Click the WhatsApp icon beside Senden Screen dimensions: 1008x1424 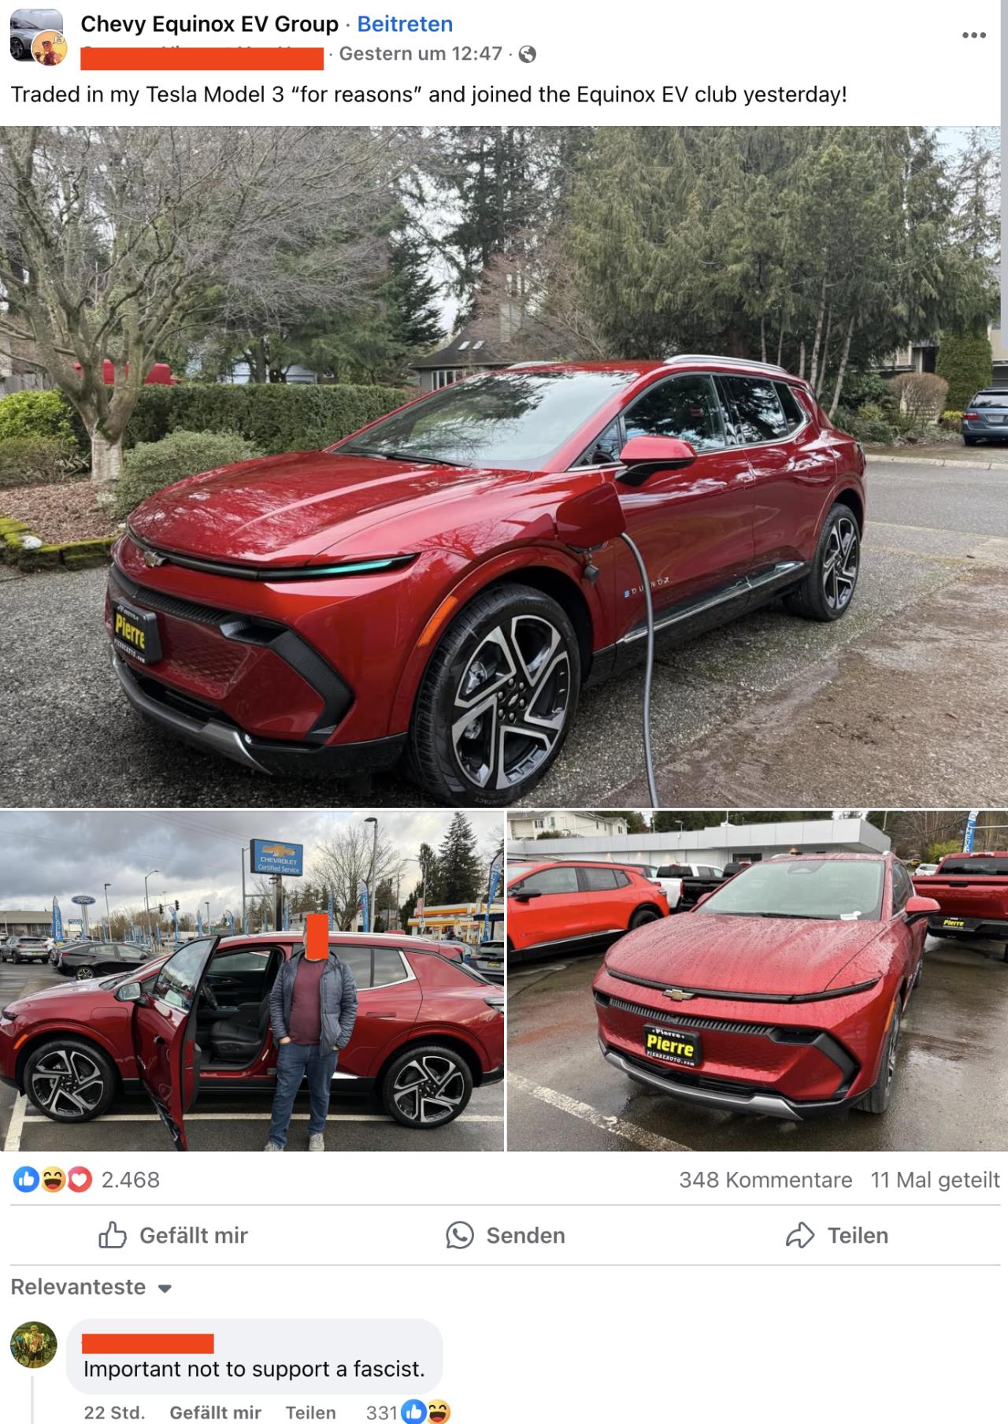coord(460,1235)
